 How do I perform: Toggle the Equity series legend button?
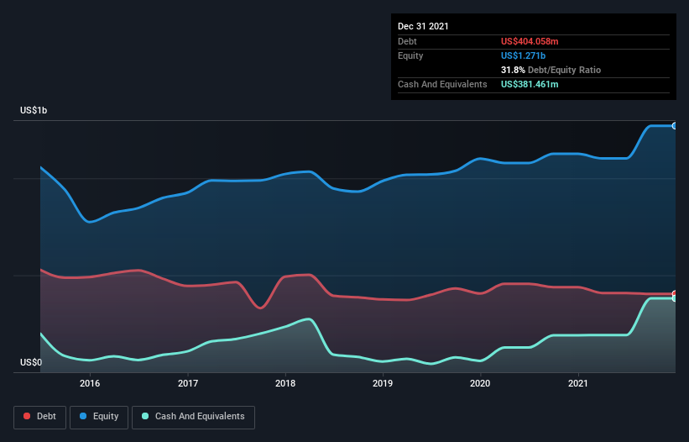tap(99, 417)
